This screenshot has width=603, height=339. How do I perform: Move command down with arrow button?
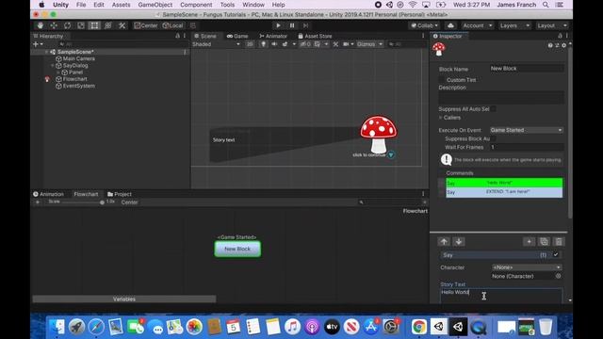[x=459, y=242]
